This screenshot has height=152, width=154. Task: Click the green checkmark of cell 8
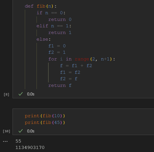[x=21, y=94]
